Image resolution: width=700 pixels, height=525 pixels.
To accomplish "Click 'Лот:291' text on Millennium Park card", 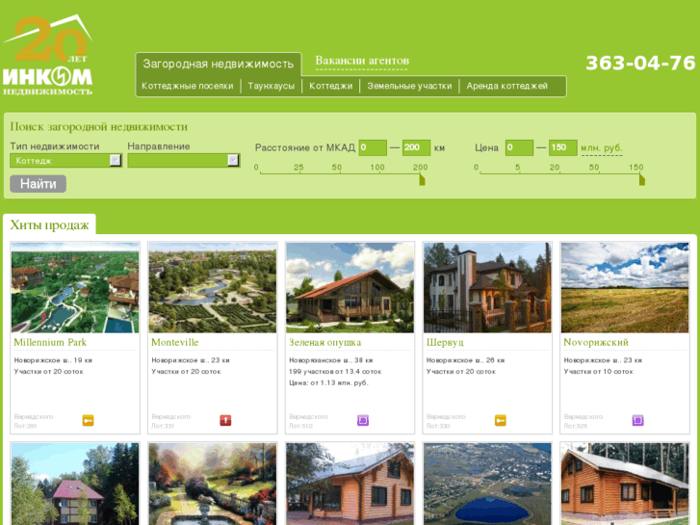I will pos(25,426).
